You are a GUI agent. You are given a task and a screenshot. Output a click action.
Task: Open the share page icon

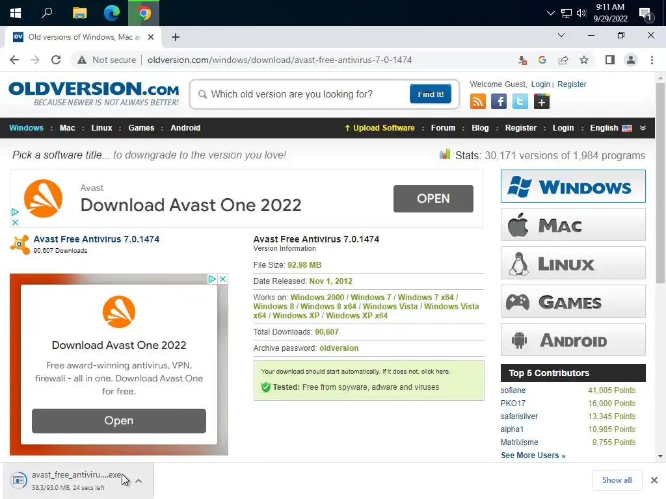563,60
